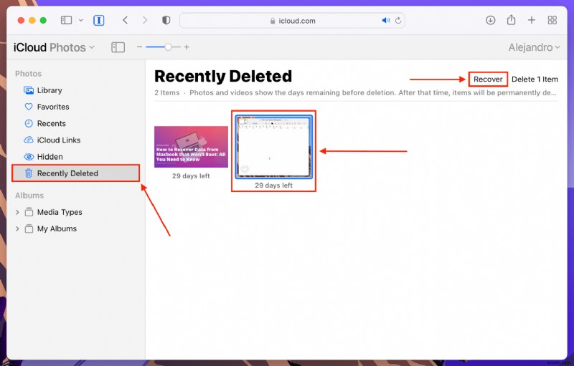Mute the tab audio speaker icon

coord(386,21)
